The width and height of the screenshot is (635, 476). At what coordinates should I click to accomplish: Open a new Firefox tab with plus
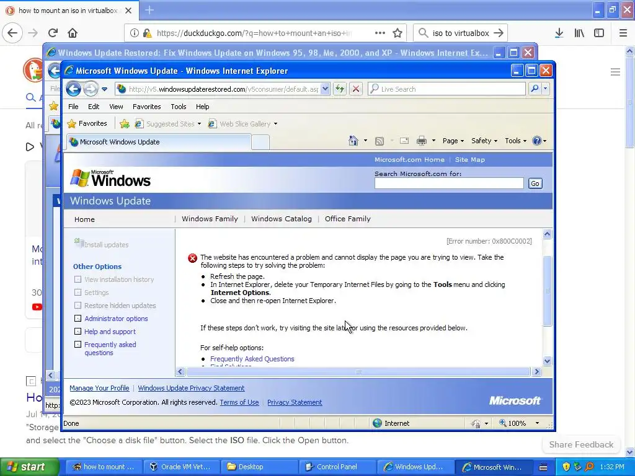[x=149, y=10]
